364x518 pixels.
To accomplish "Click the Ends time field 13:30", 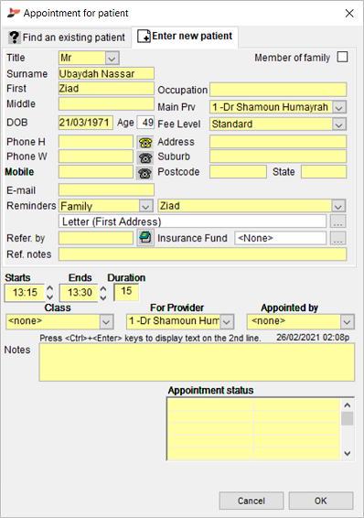I will pyautogui.click(x=79, y=293).
